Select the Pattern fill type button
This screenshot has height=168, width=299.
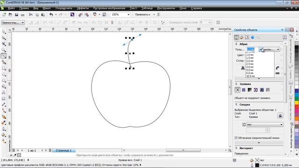click(256, 90)
